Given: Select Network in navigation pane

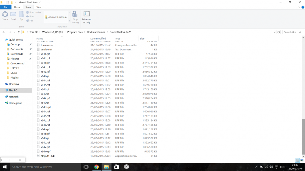Looking at the screenshot, I should 14,97.
